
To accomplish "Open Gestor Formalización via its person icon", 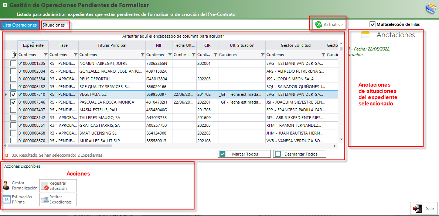I will tap(6, 185).
